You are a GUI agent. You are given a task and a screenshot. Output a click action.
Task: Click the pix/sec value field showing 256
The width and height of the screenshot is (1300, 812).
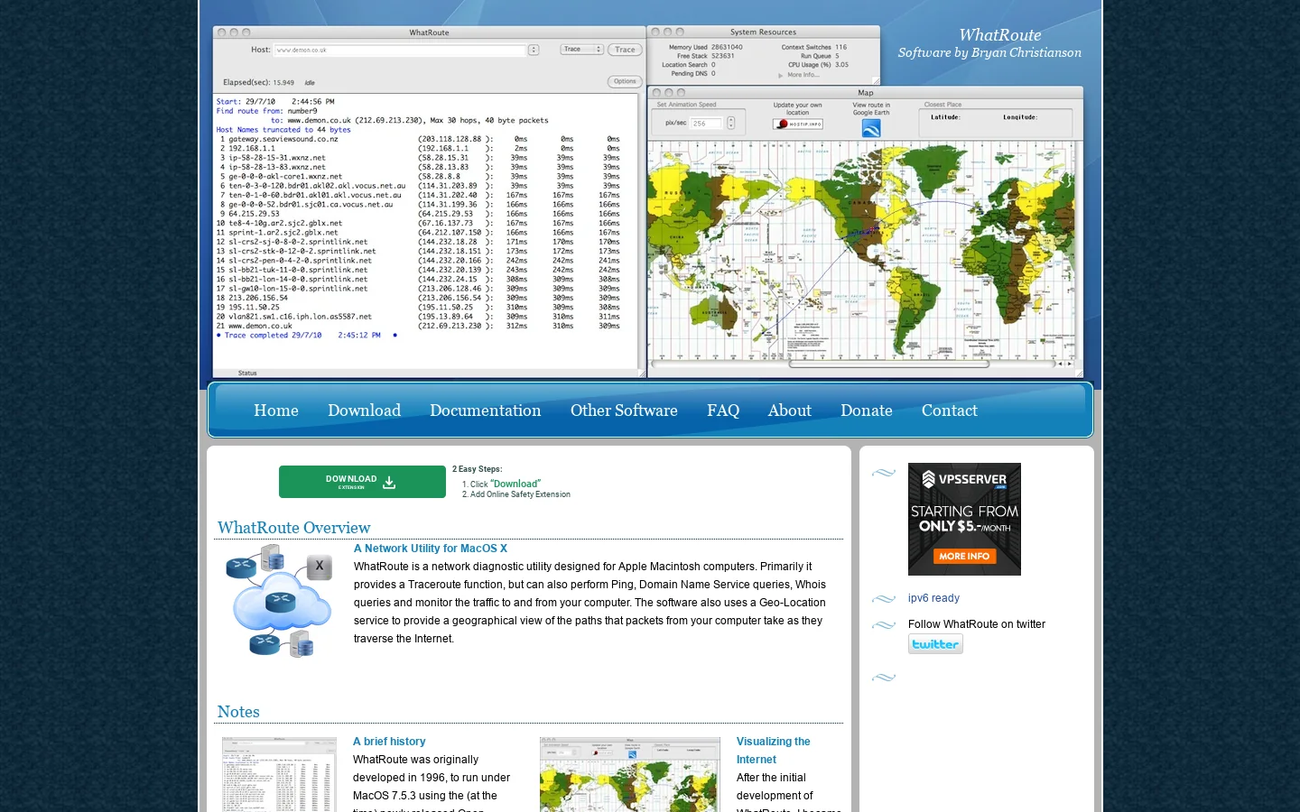(707, 124)
